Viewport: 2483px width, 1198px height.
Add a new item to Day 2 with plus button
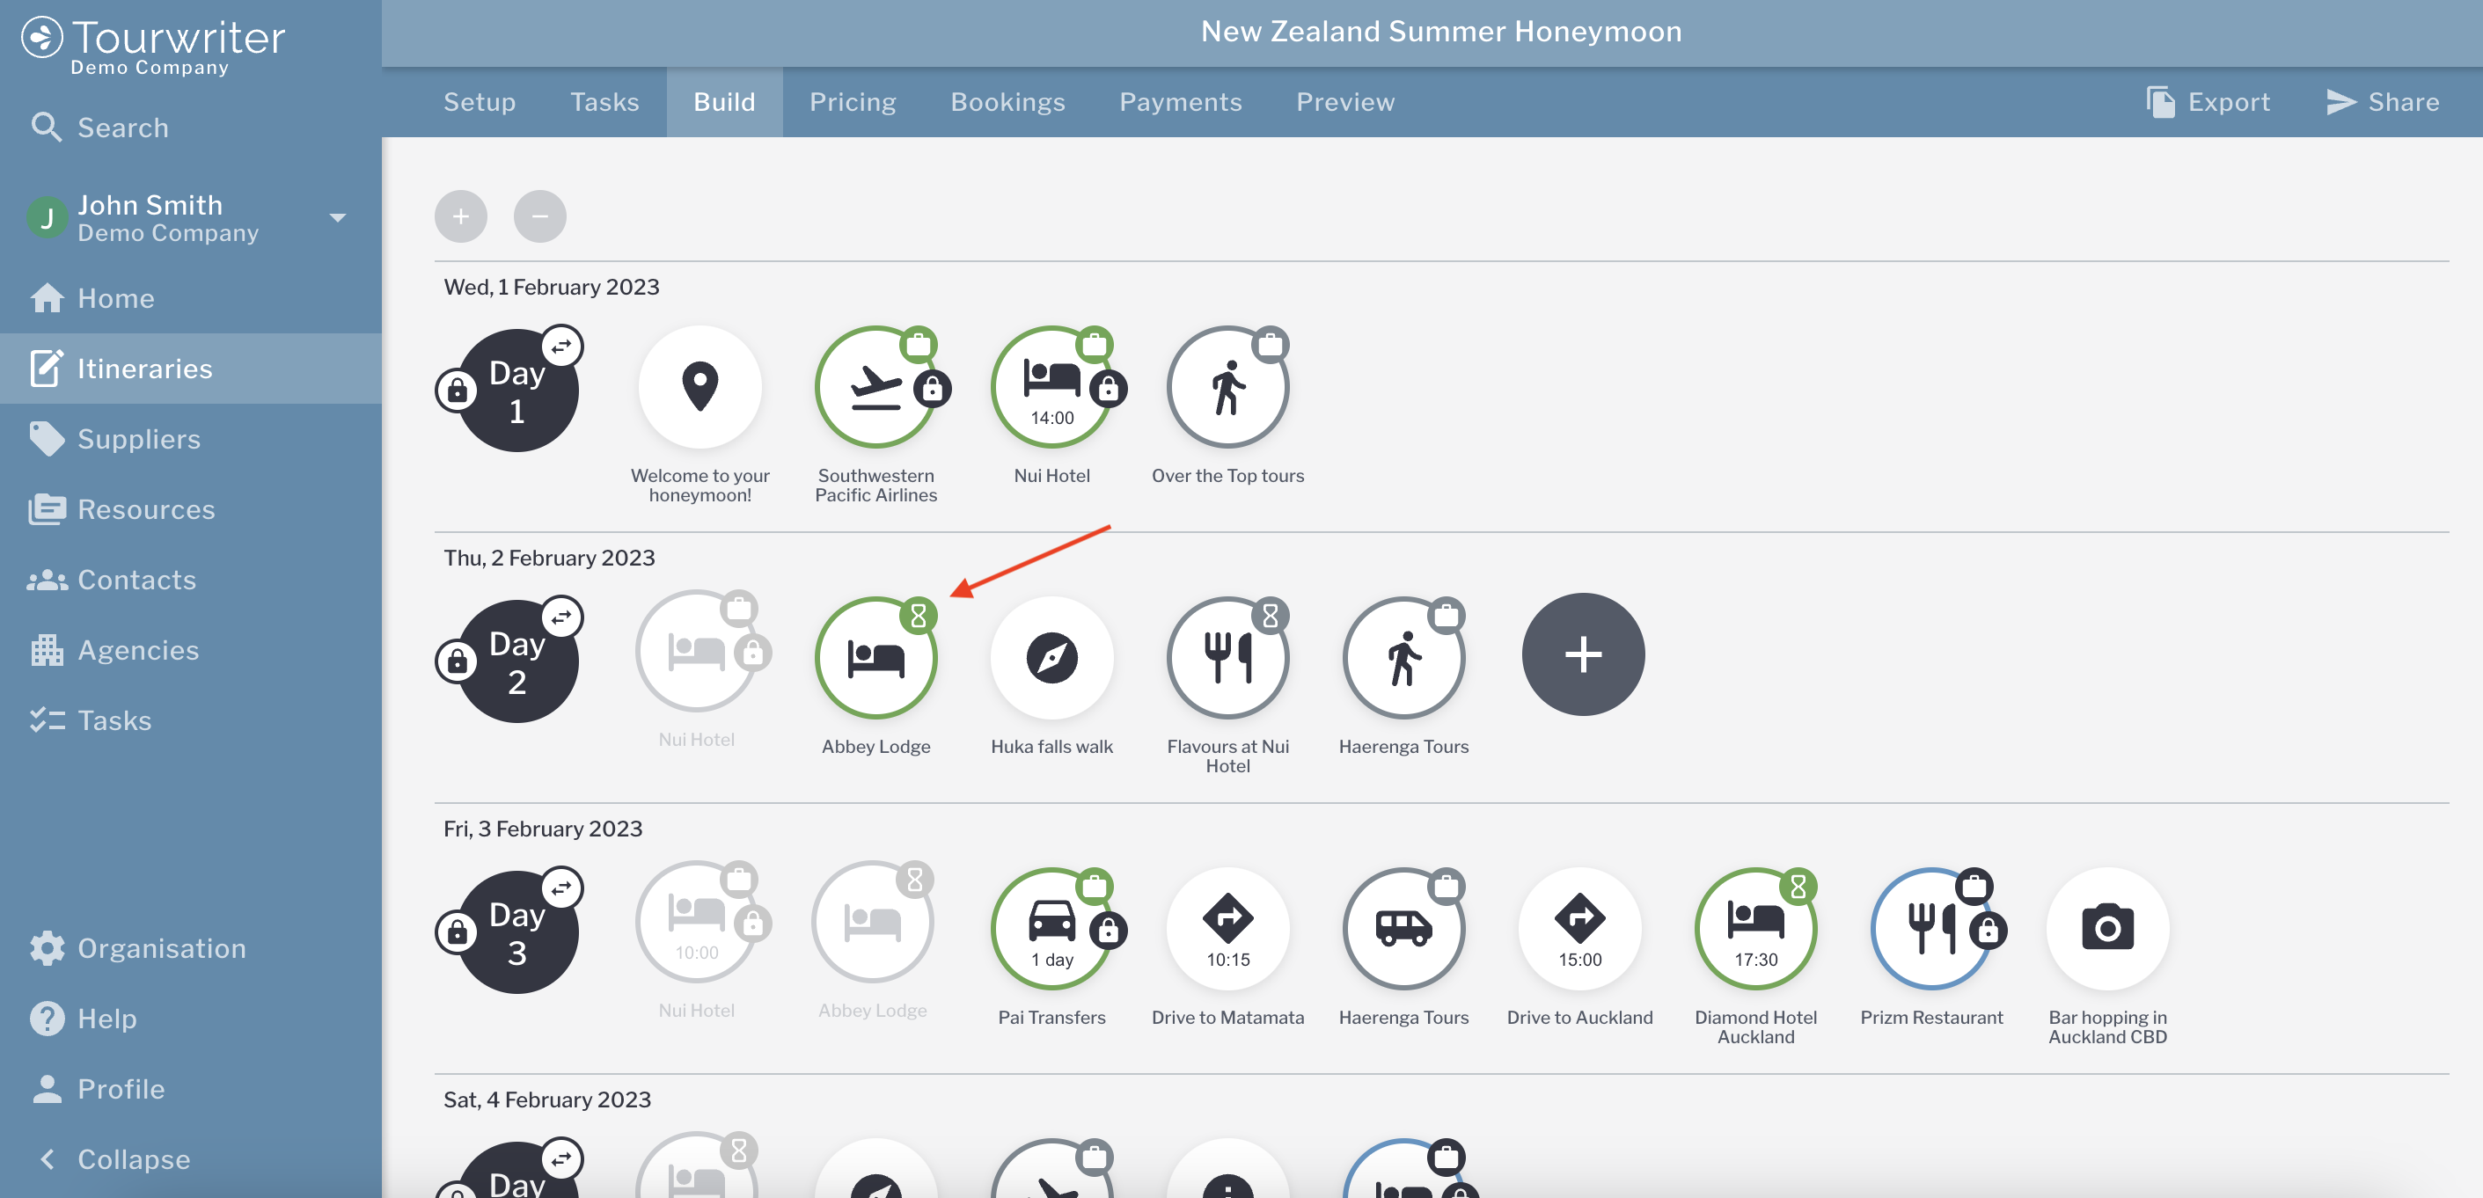[1582, 654]
